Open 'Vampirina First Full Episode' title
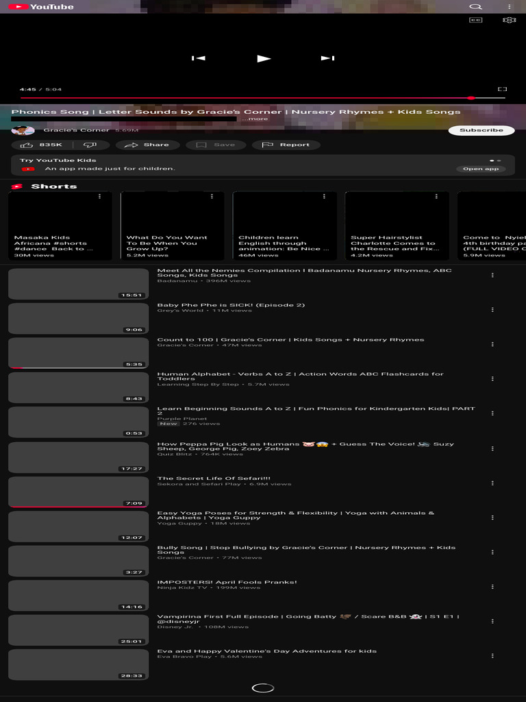526x702 pixels. [308, 619]
